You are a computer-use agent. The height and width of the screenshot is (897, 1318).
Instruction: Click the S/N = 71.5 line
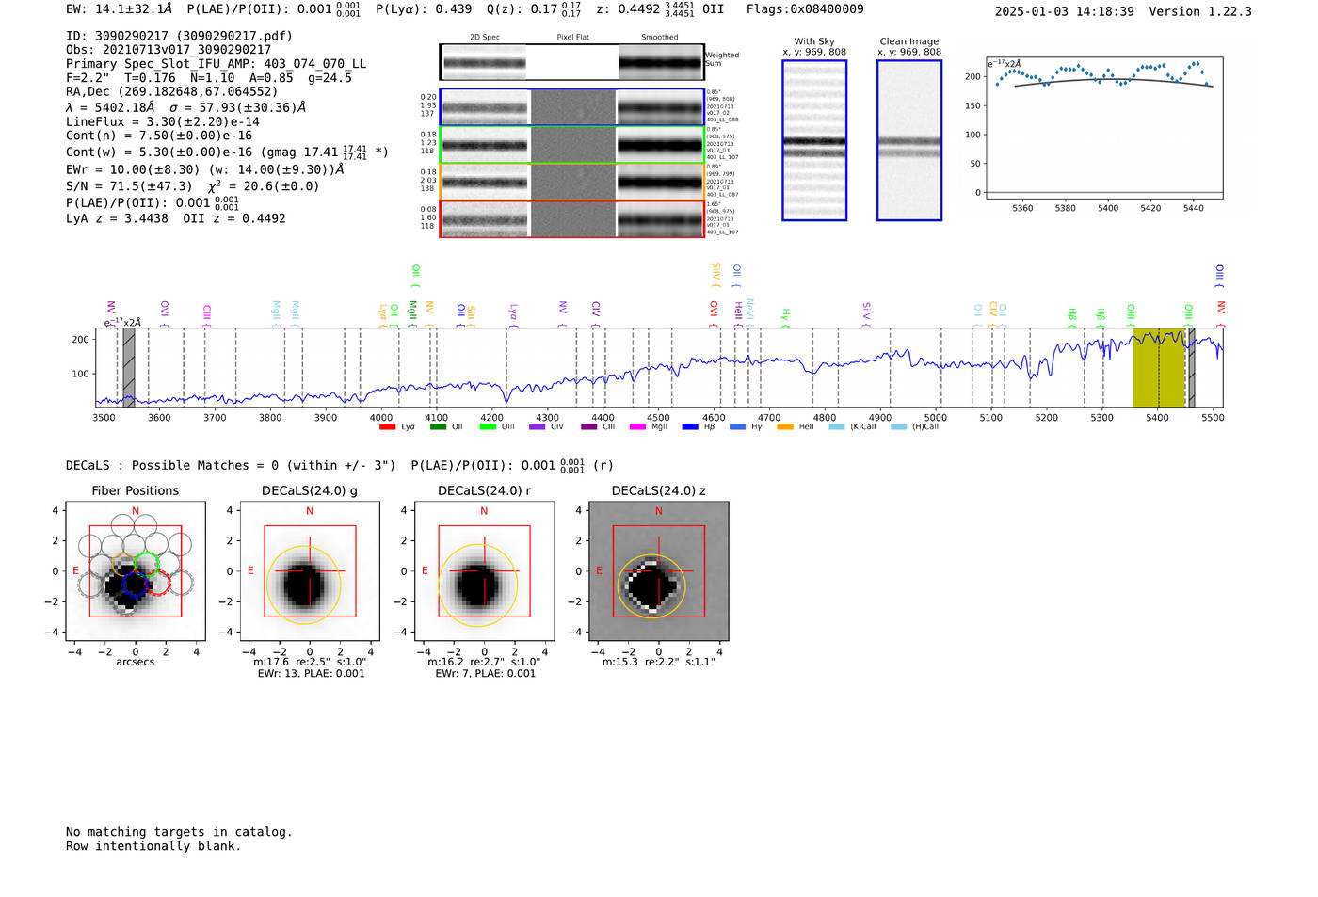pyautogui.click(x=193, y=185)
